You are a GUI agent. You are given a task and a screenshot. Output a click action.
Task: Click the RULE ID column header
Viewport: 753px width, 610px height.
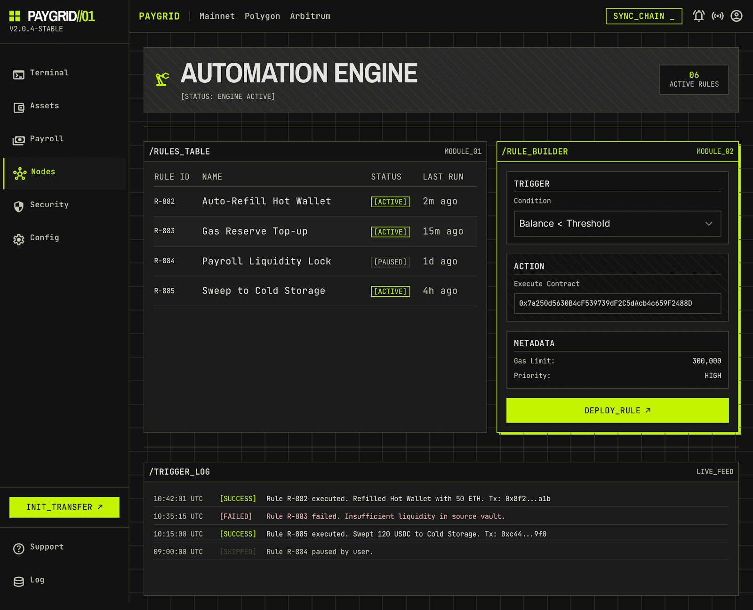pos(172,177)
